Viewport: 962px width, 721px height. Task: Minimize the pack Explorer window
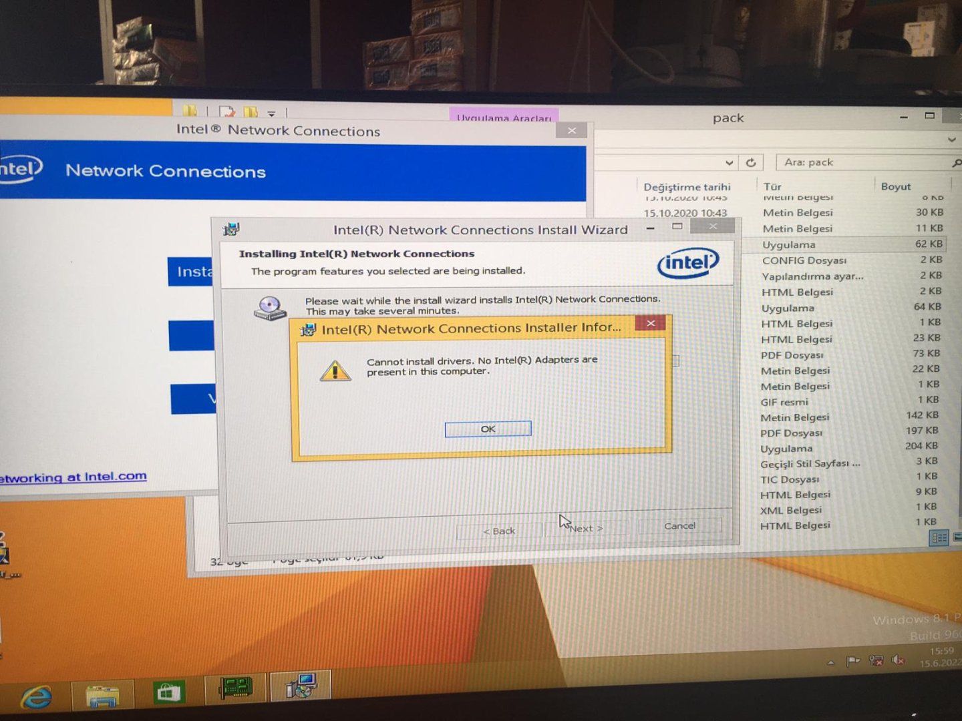903,117
